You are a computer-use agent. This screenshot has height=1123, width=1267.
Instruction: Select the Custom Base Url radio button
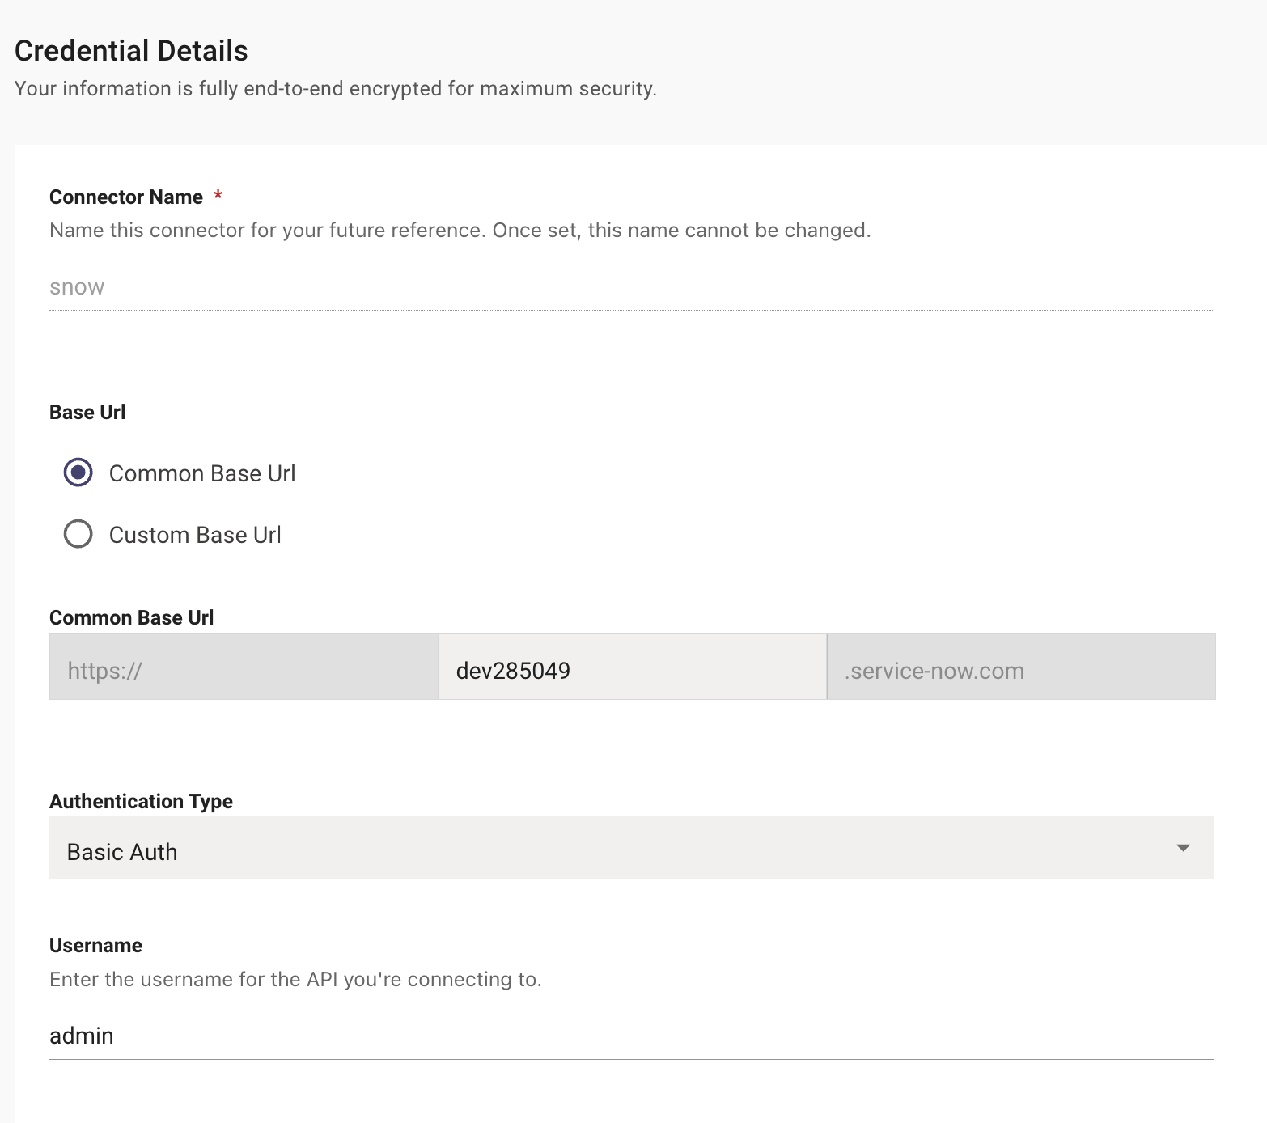(78, 534)
